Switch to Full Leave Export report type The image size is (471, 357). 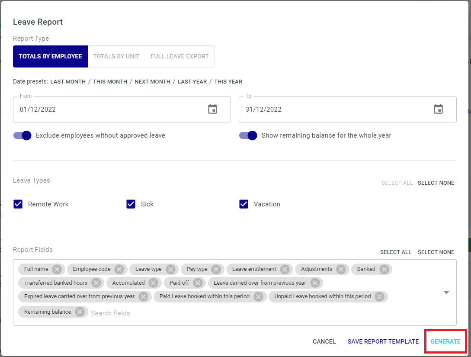point(179,57)
